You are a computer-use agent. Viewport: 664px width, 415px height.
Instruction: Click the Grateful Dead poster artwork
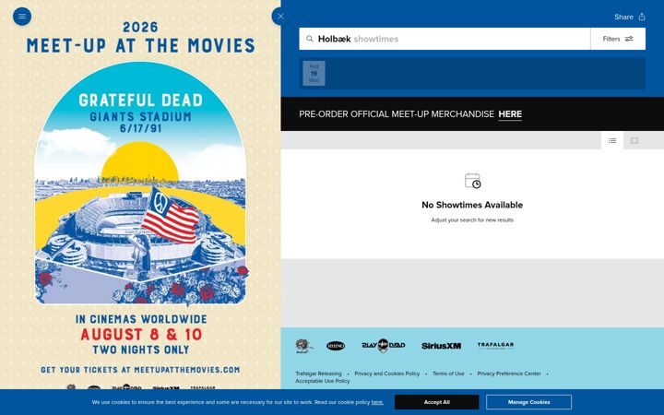pos(140,184)
